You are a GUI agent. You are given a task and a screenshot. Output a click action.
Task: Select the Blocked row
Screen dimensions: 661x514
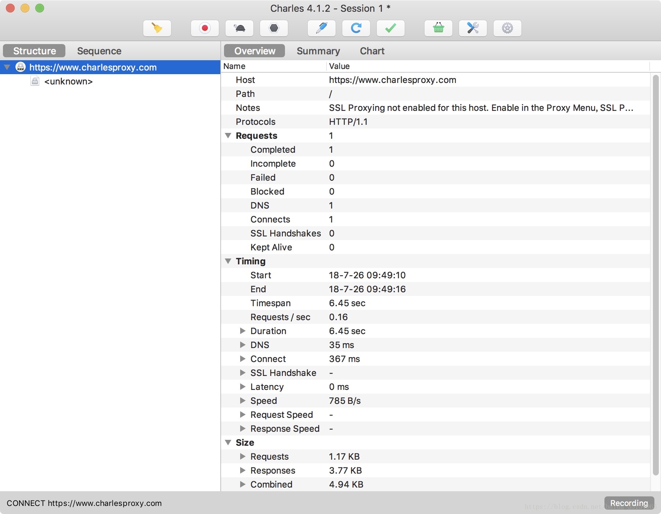tap(436, 191)
